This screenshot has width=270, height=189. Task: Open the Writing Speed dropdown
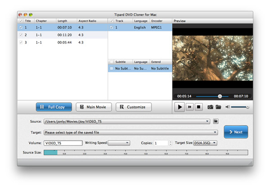pyautogui.click(x=119, y=143)
